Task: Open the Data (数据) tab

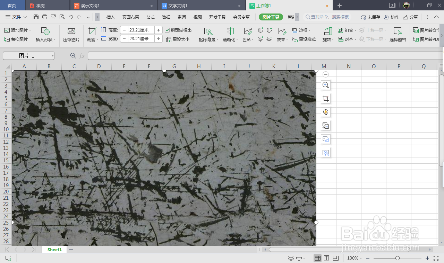Action: [x=166, y=17]
